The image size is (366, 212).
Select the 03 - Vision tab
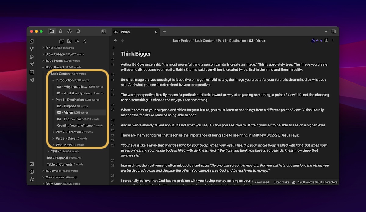tap(136, 32)
